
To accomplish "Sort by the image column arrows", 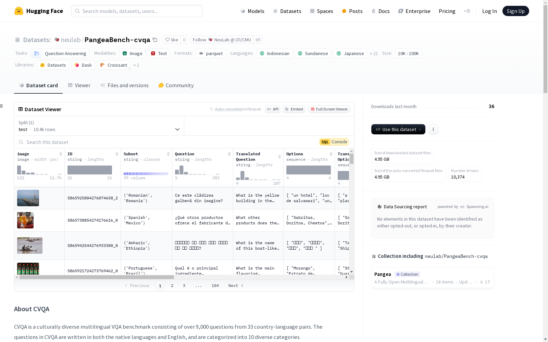I will tap(61, 154).
